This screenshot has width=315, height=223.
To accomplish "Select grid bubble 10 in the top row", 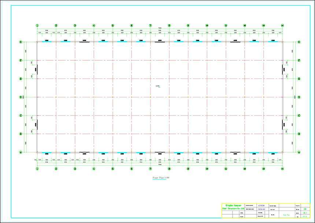I will pos(207,26).
